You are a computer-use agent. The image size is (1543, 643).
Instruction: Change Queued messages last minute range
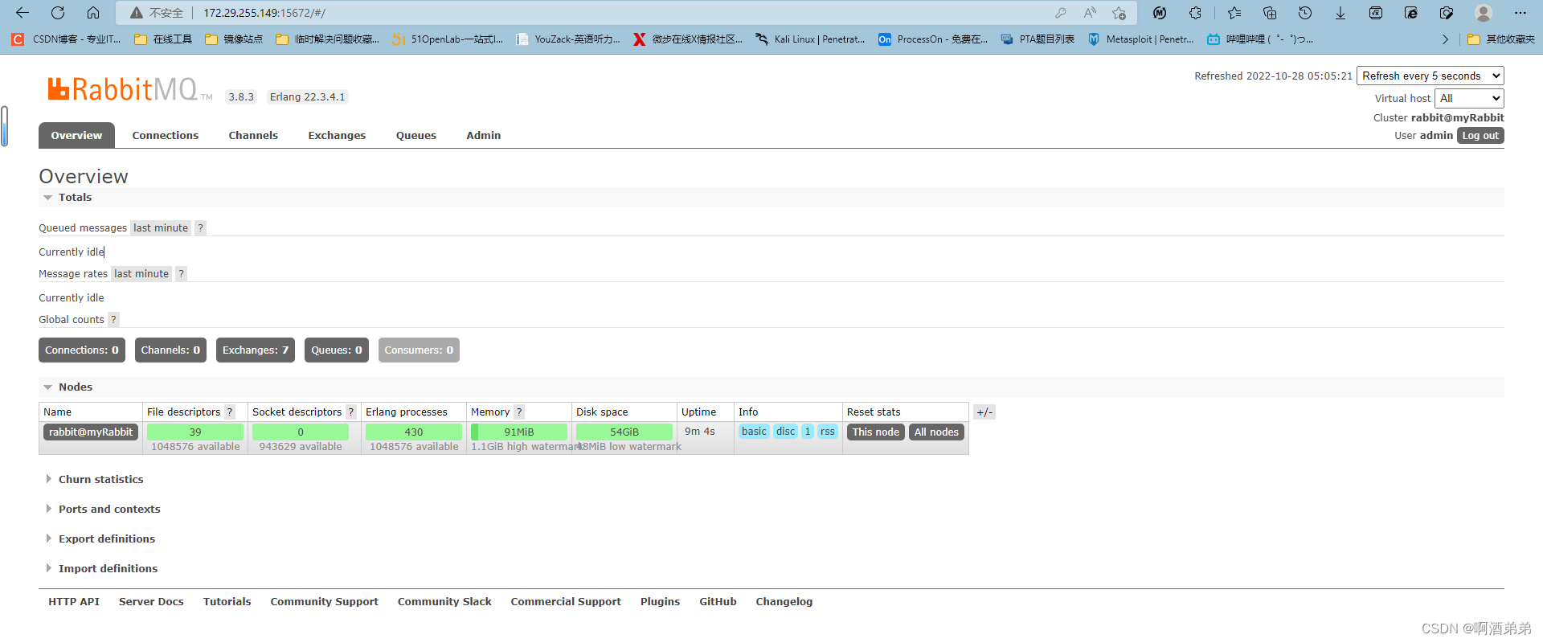pos(161,227)
